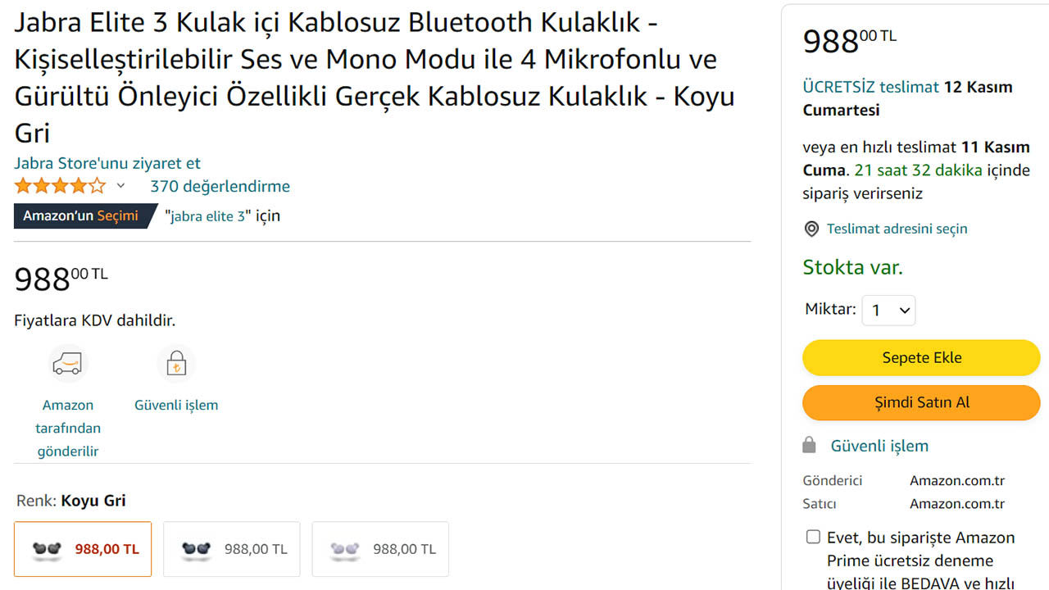Screen dimensions: 1049x590
Task: Open the Miktar quantity dropdown
Action: pyautogui.click(x=889, y=311)
